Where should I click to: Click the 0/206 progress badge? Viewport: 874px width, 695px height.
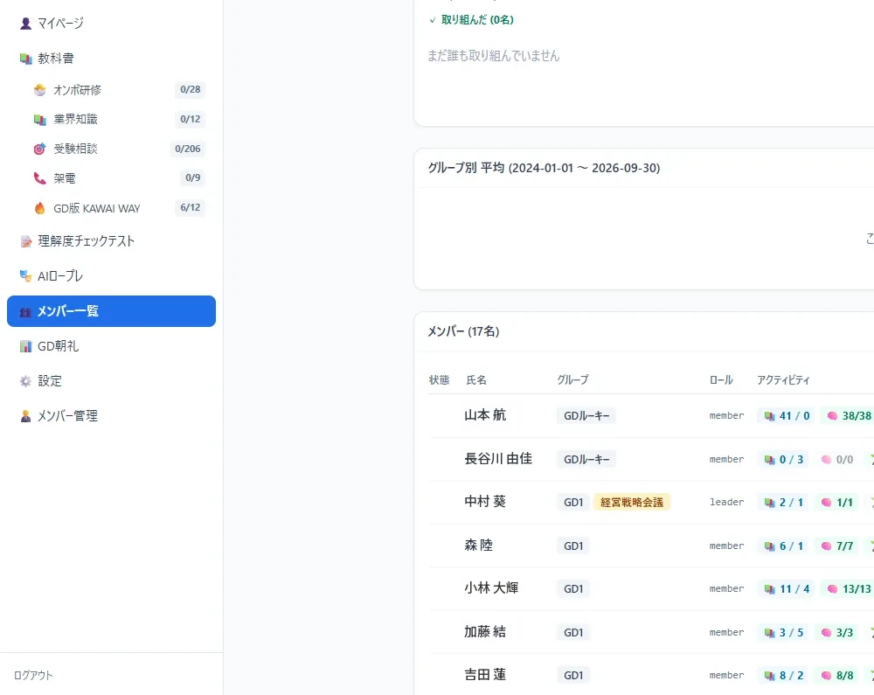click(x=187, y=149)
